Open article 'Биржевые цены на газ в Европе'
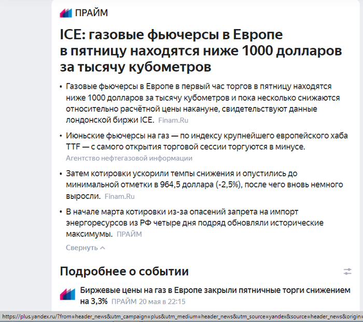The image size is (363, 322). (215, 296)
